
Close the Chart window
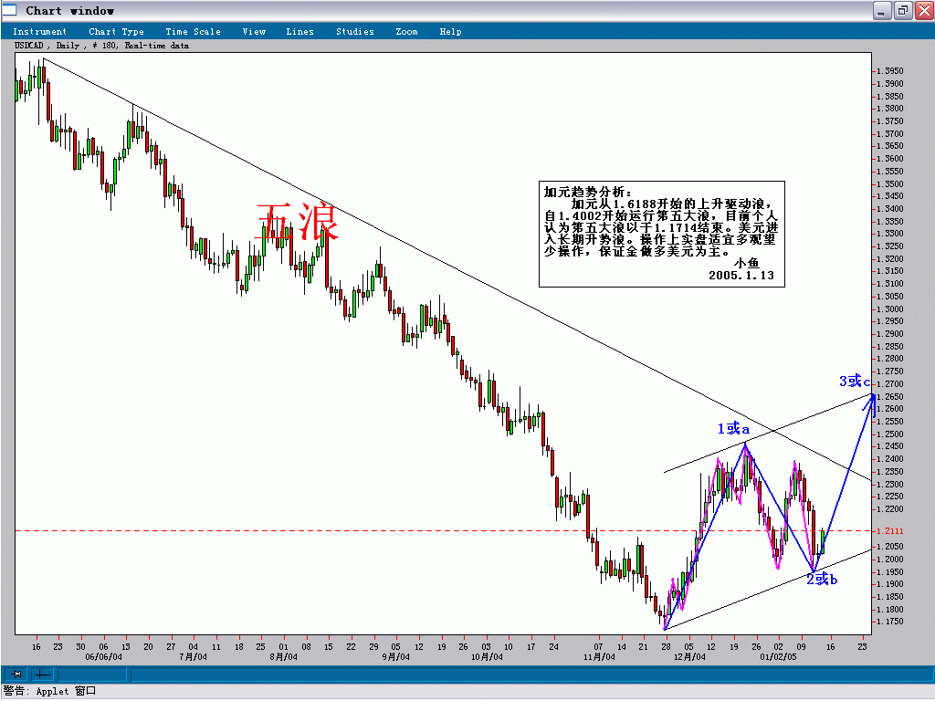[925, 11]
